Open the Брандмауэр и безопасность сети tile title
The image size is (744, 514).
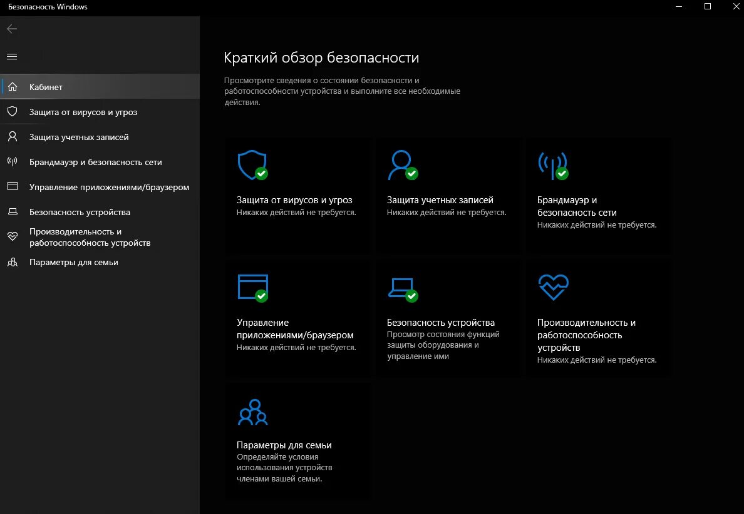577,206
